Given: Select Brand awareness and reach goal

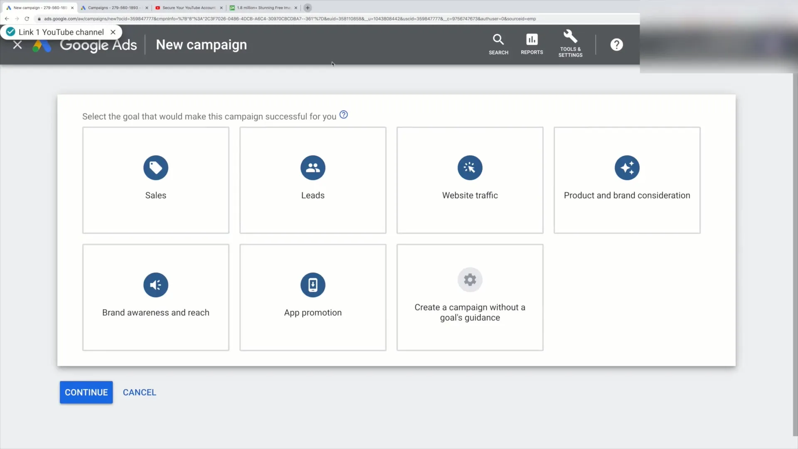Looking at the screenshot, I should 156,296.
